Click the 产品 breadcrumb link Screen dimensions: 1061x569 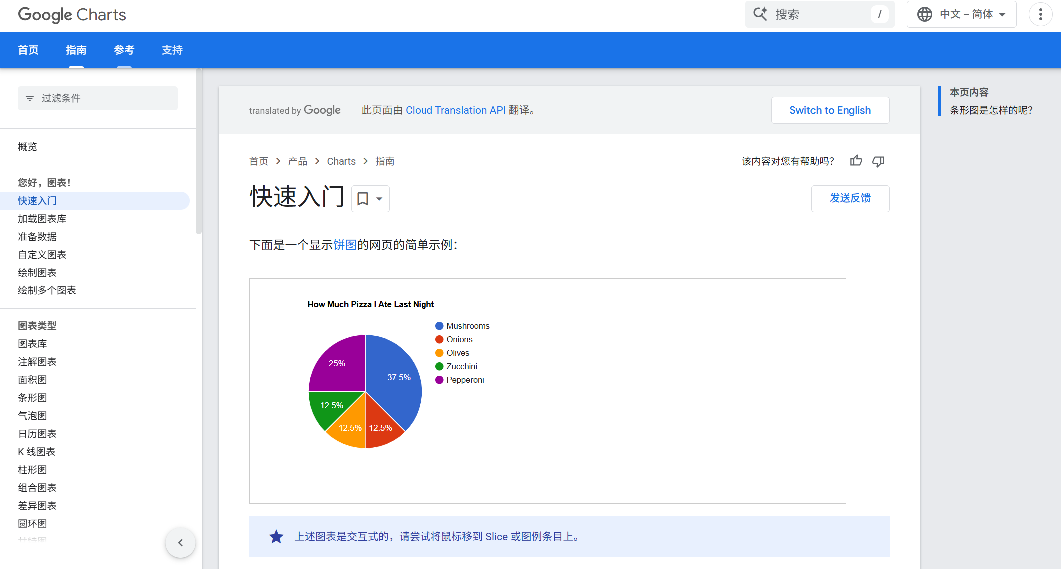click(x=298, y=161)
